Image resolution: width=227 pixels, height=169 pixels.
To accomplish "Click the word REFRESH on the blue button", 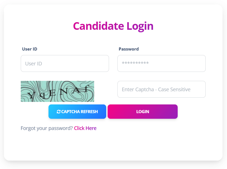I will click(89, 111).
